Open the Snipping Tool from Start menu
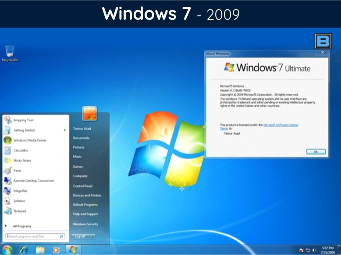This screenshot has width=341, height=255. coord(23,120)
